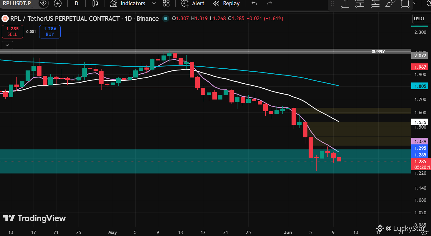Select the Brush drawing tool
Screen dimensions: 431x236
coord(390,4)
